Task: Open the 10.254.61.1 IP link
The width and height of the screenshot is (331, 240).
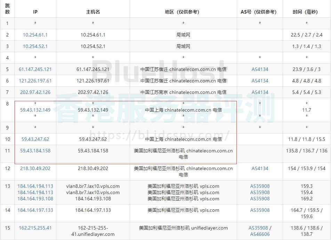Action: 35,35
